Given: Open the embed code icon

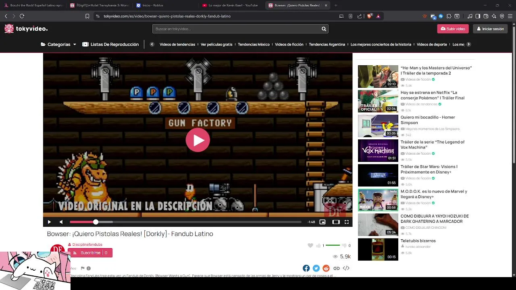Looking at the screenshot, I should click(346, 268).
